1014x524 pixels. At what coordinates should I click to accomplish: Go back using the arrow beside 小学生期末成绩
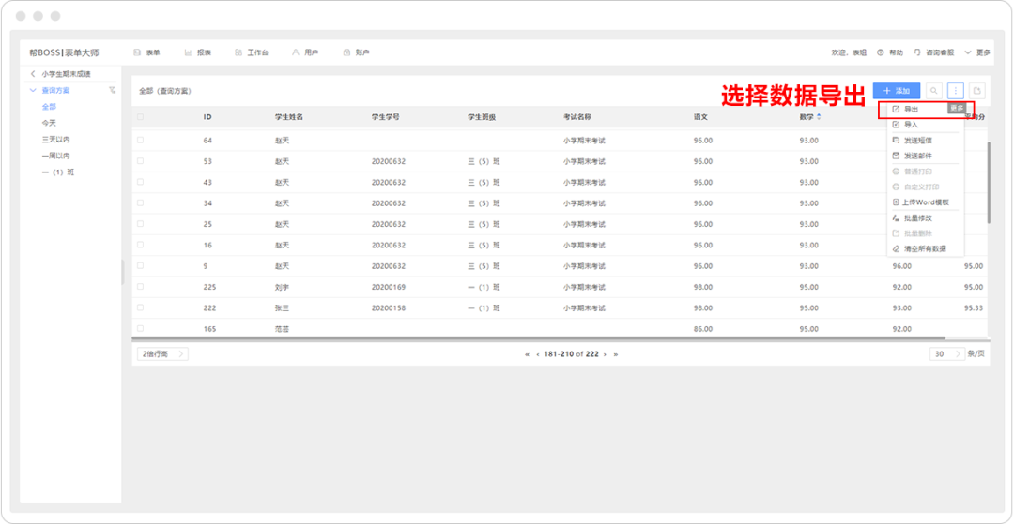(x=33, y=73)
